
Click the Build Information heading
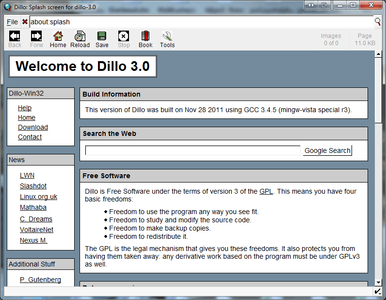coord(111,94)
